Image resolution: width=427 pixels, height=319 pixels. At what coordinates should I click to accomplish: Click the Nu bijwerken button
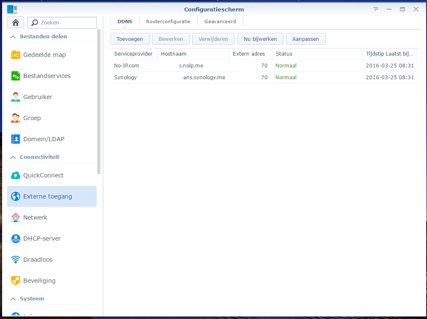pos(260,39)
